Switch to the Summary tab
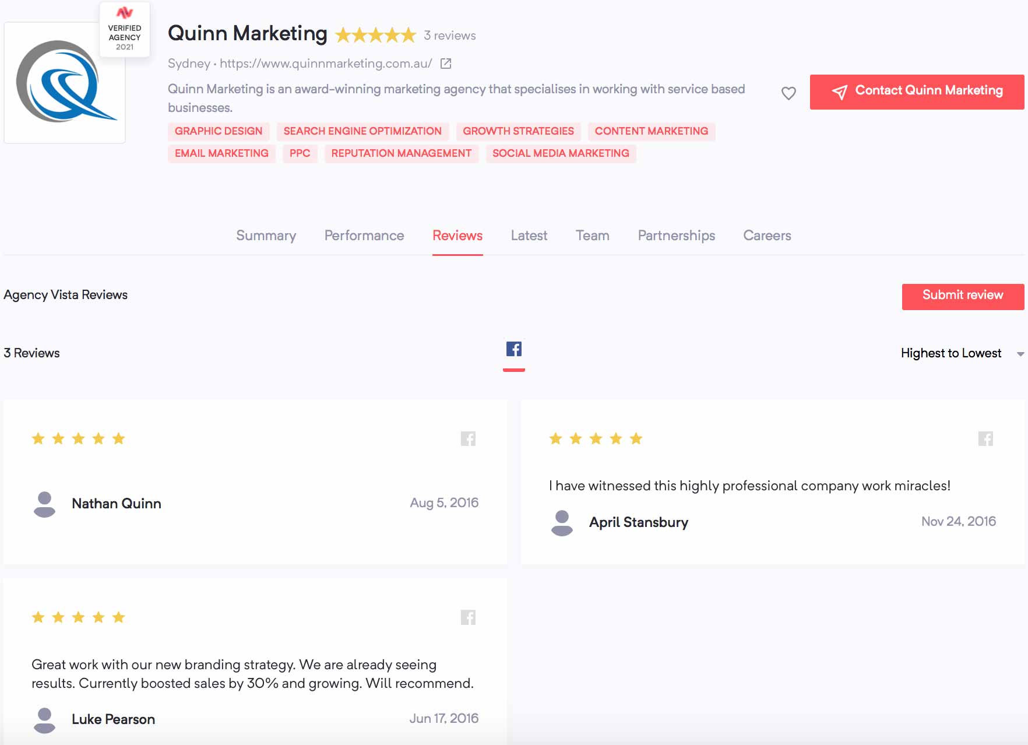This screenshot has height=745, width=1028. point(266,236)
